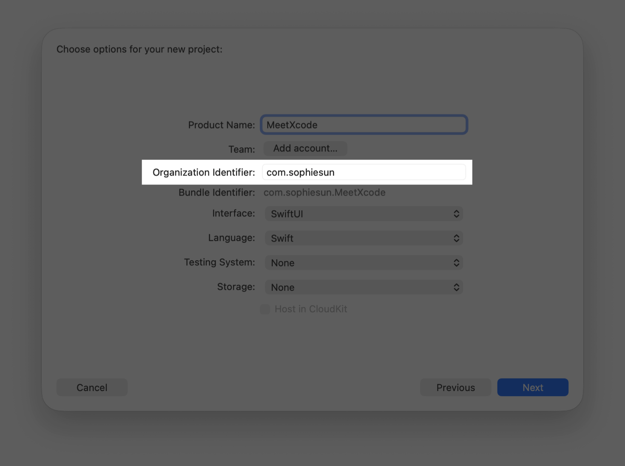Click the Storage popup chevron arrows
This screenshot has height=466, width=625.
click(x=456, y=287)
